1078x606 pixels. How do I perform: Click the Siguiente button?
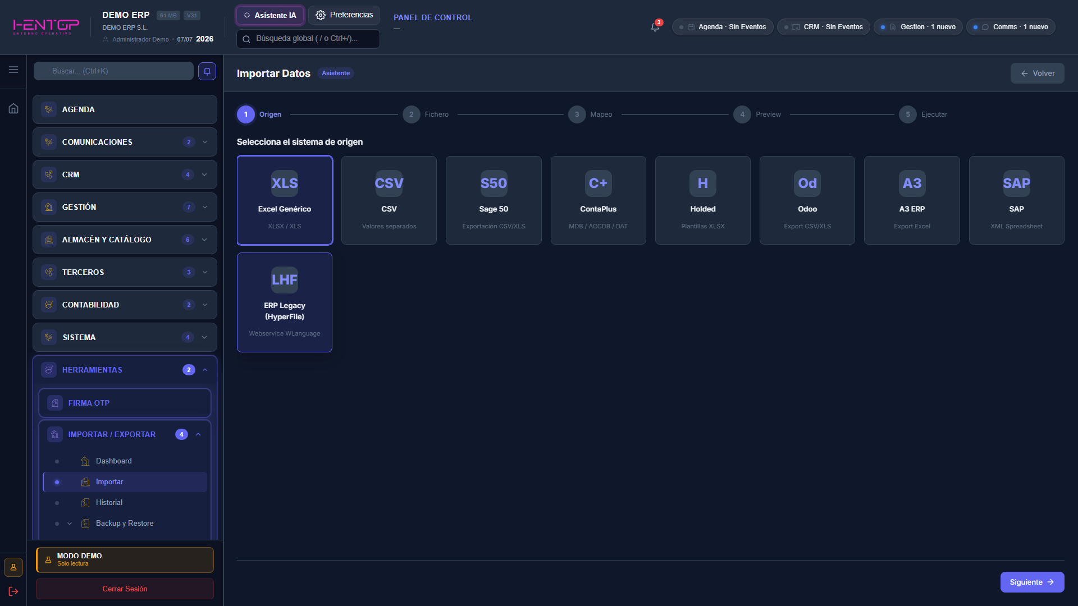[x=1032, y=582]
